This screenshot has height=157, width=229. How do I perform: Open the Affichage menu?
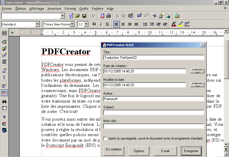pyautogui.click(x=37, y=9)
